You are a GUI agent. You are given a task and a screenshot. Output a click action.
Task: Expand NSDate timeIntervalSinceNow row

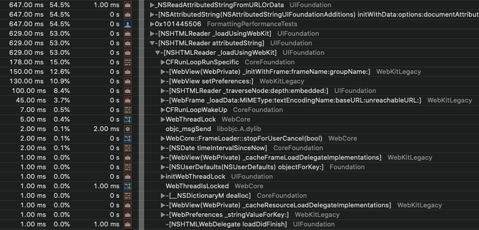click(x=163, y=148)
